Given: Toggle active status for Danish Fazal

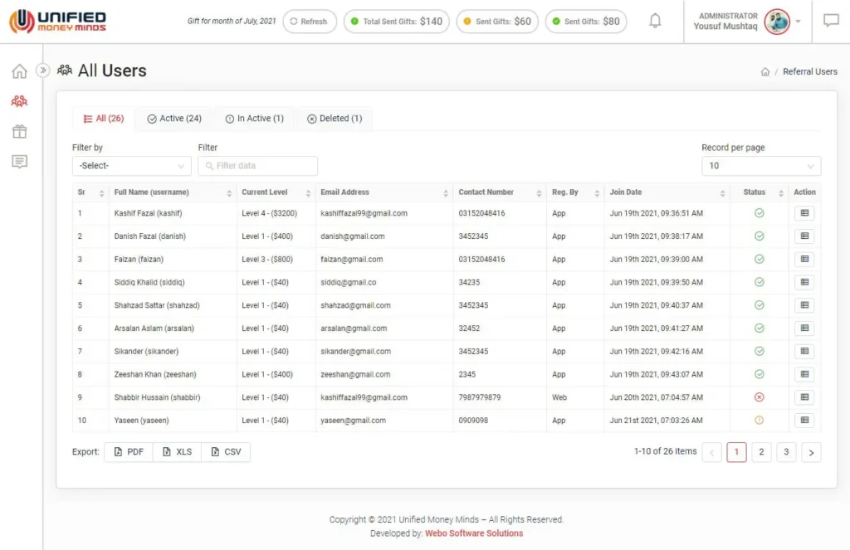Looking at the screenshot, I should point(759,236).
